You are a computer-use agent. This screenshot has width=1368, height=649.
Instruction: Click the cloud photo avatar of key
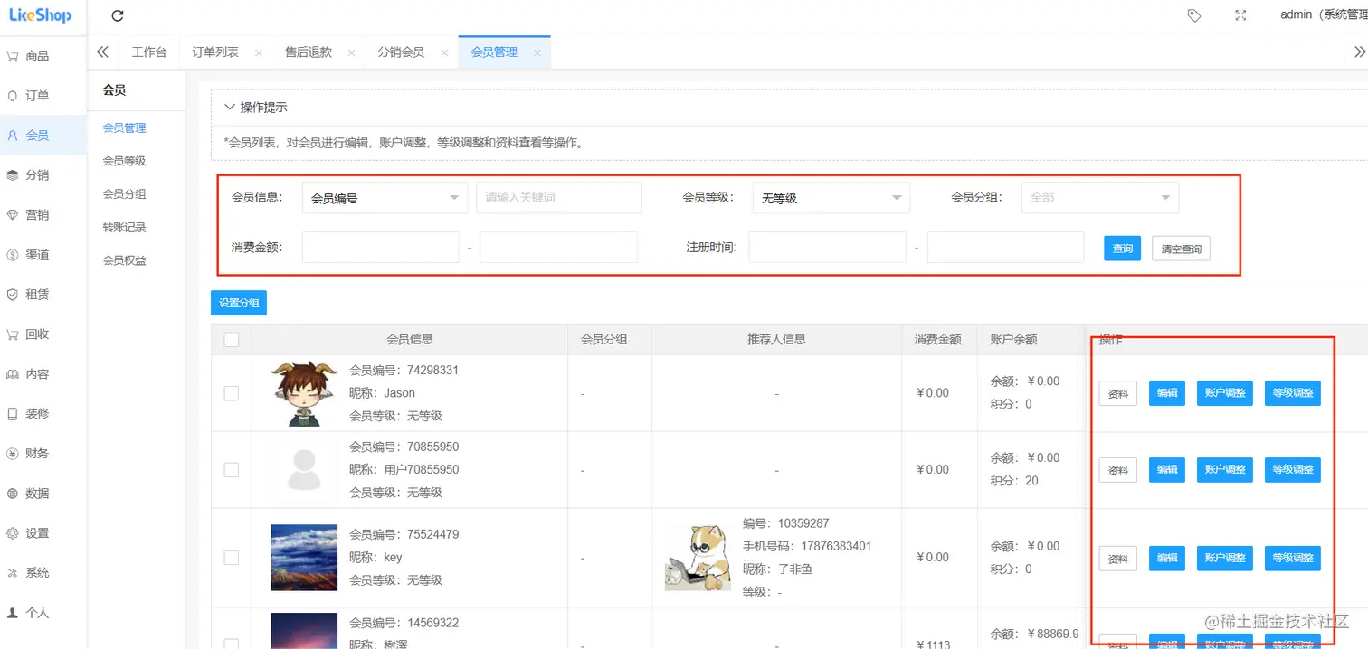coord(304,558)
